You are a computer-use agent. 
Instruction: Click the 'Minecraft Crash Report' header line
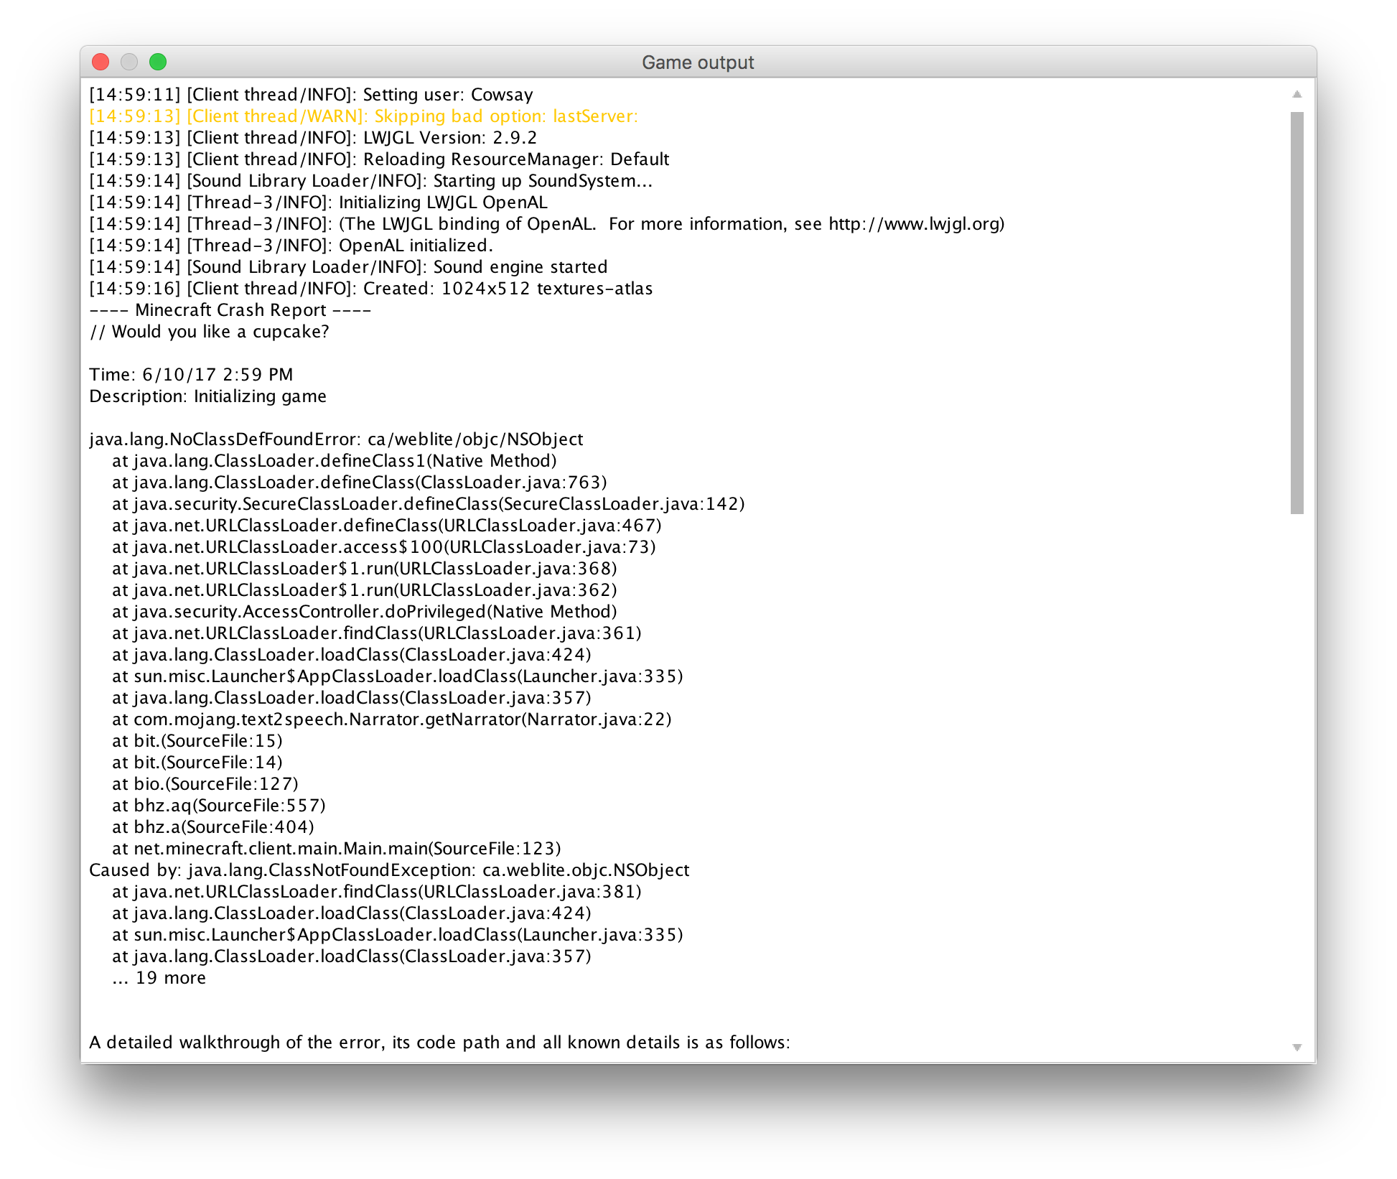230,310
